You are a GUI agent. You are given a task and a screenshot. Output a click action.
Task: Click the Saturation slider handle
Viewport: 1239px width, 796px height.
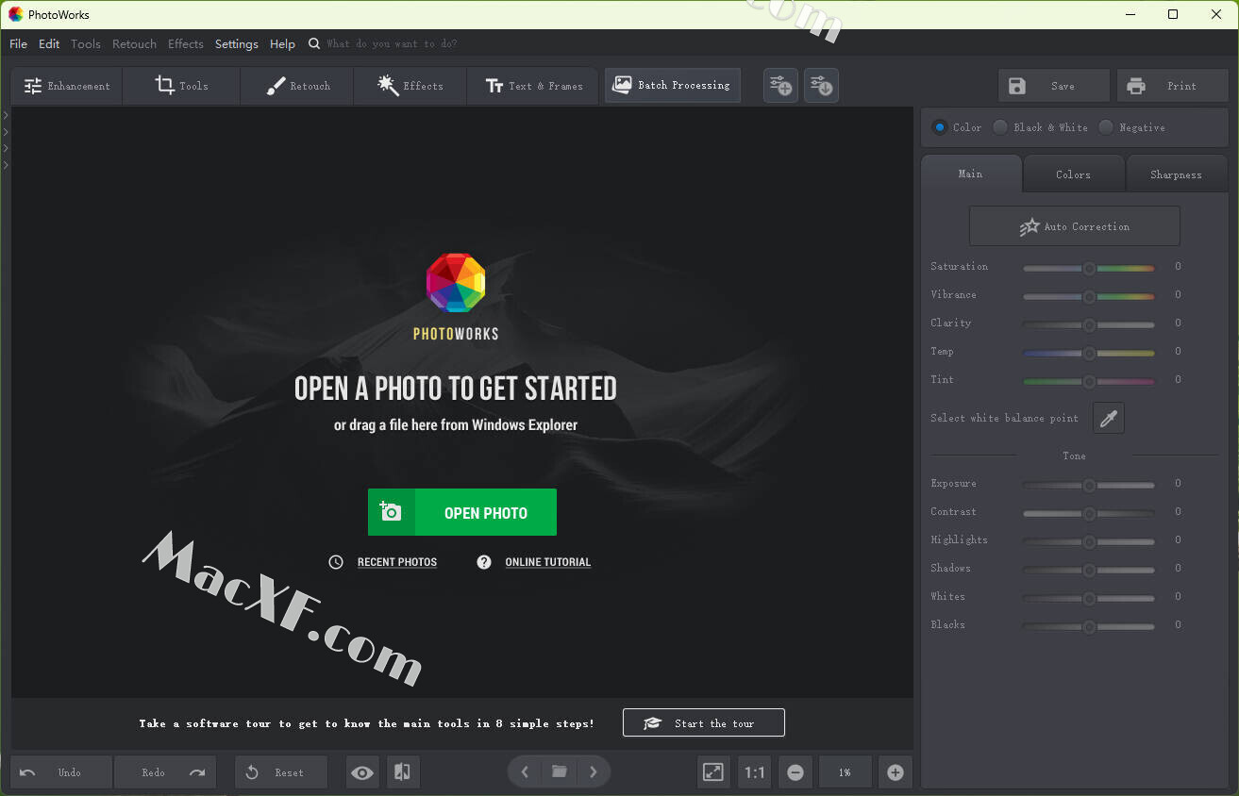pyautogui.click(x=1089, y=268)
